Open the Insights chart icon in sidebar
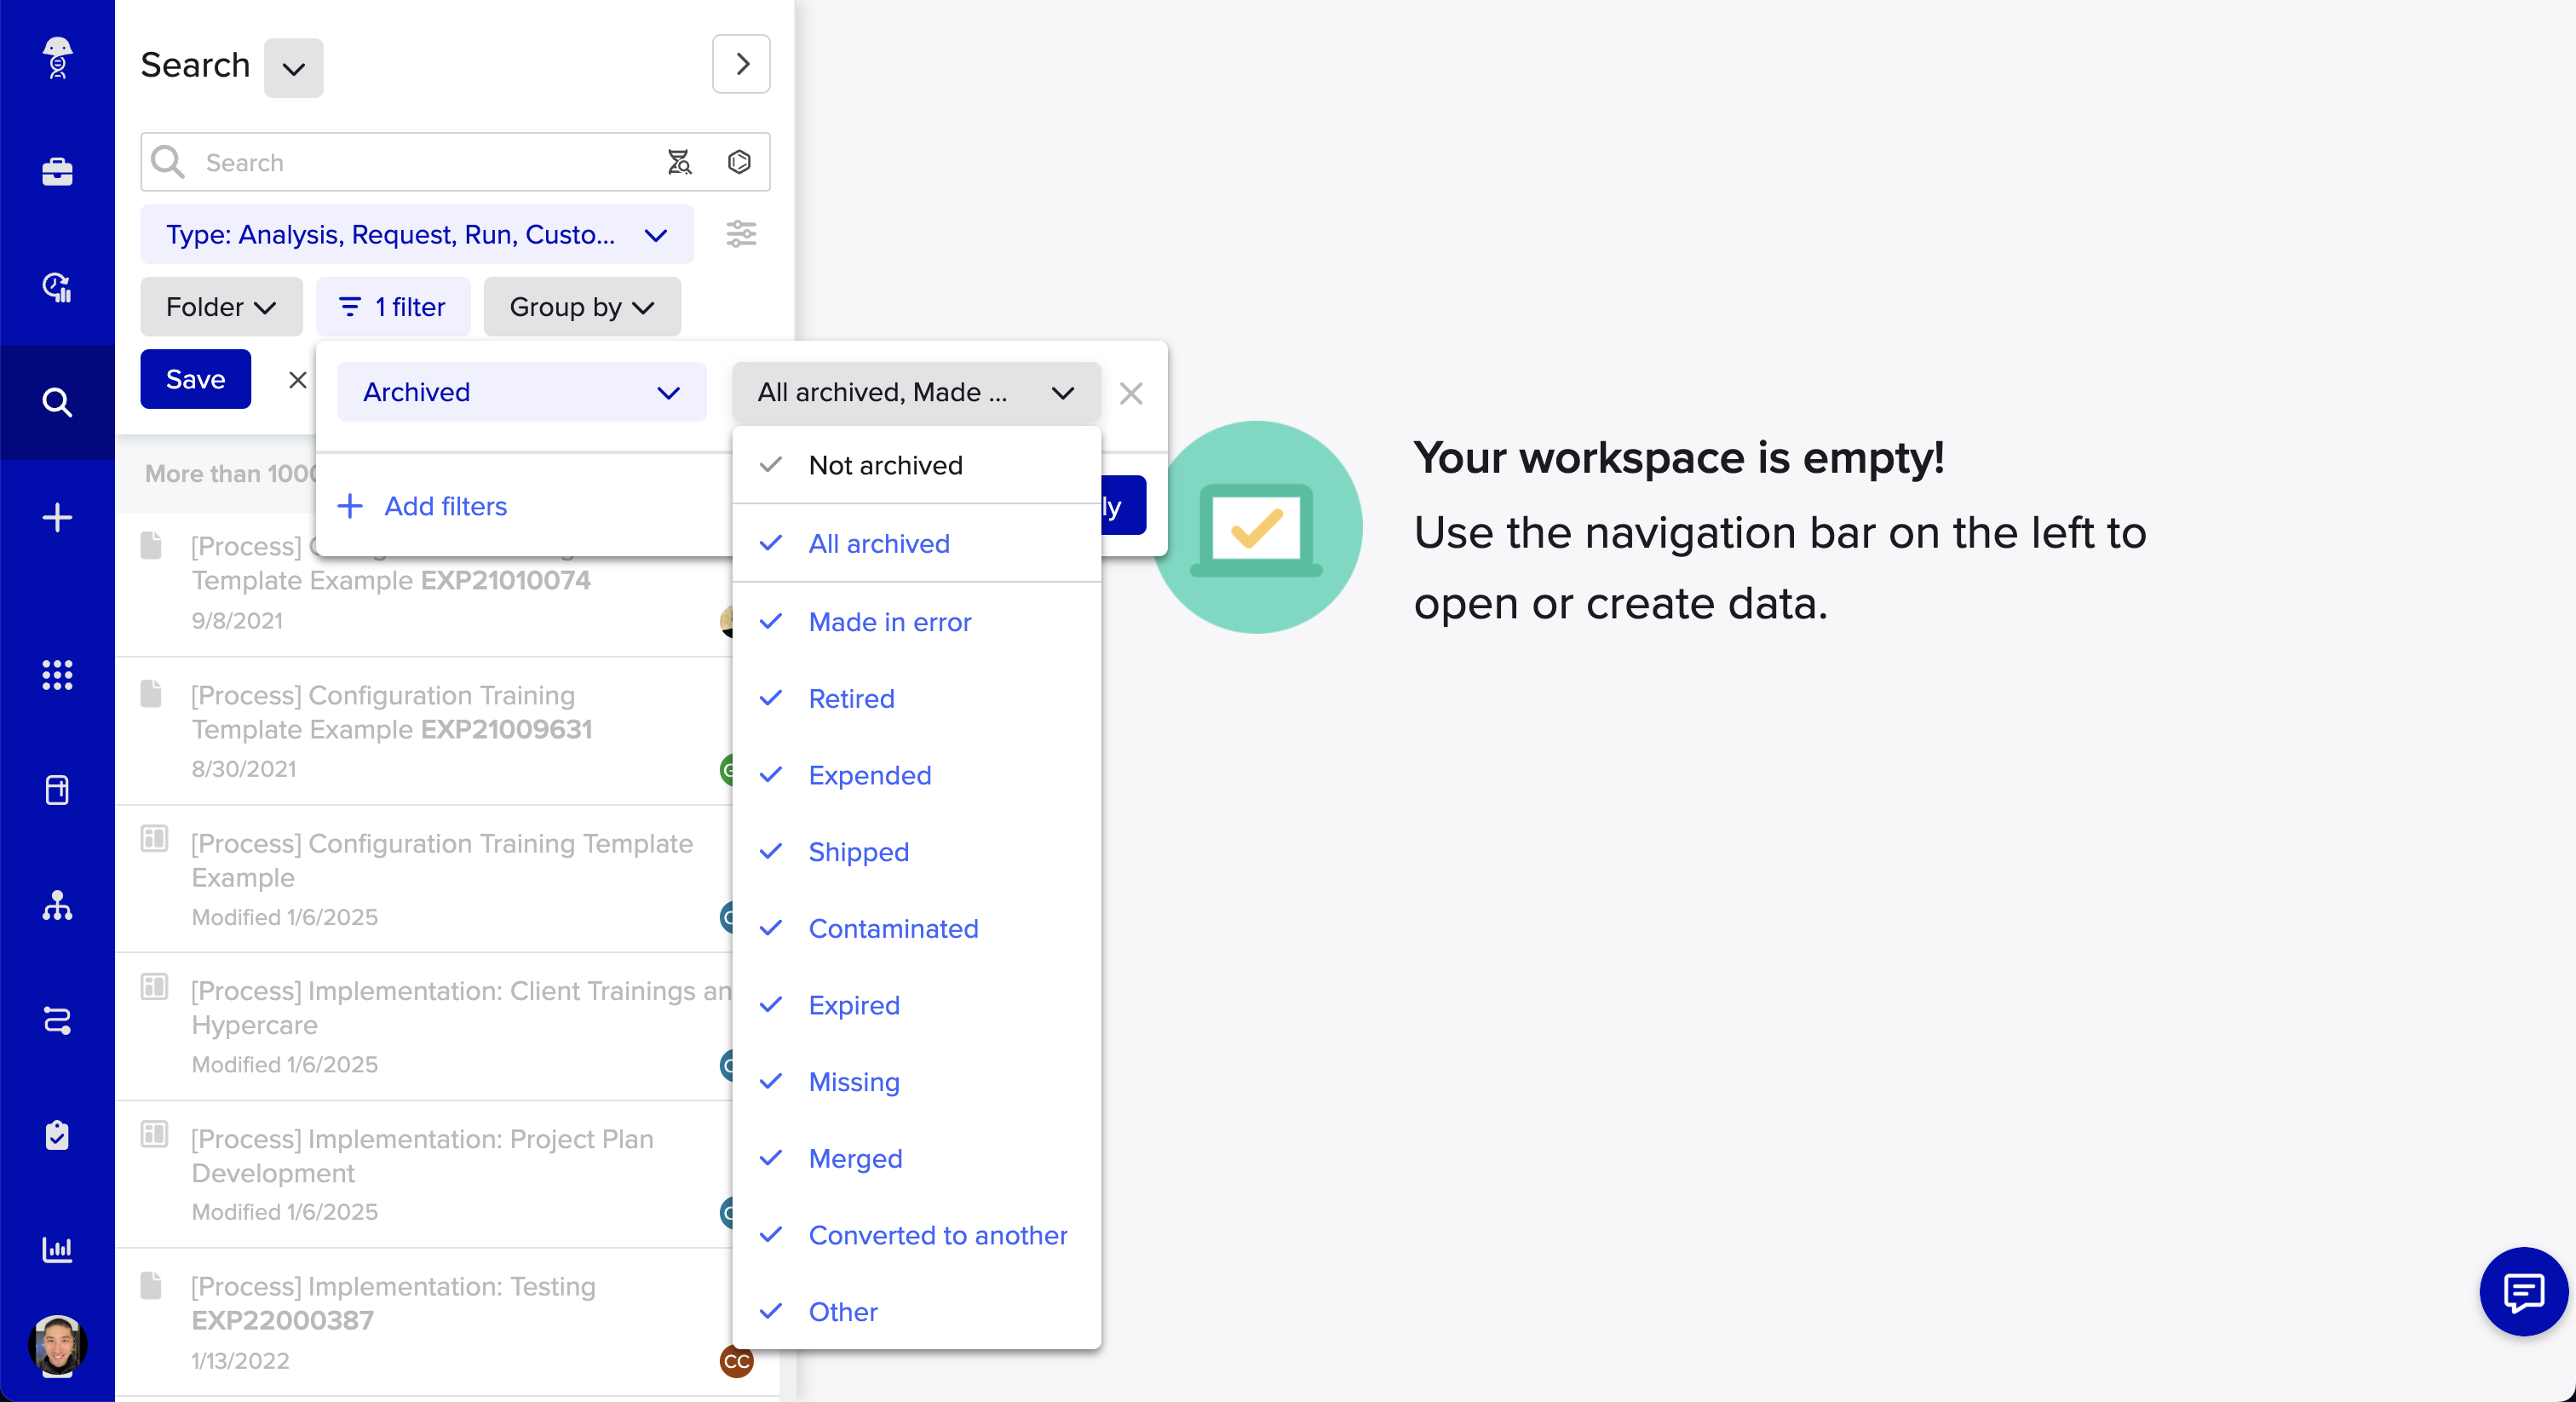2576x1402 pixels. pyautogui.click(x=57, y=287)
